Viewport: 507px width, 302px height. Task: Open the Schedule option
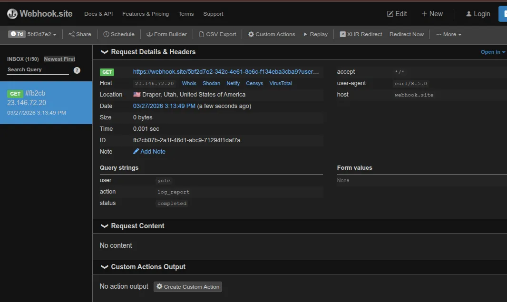click(119, 34)
